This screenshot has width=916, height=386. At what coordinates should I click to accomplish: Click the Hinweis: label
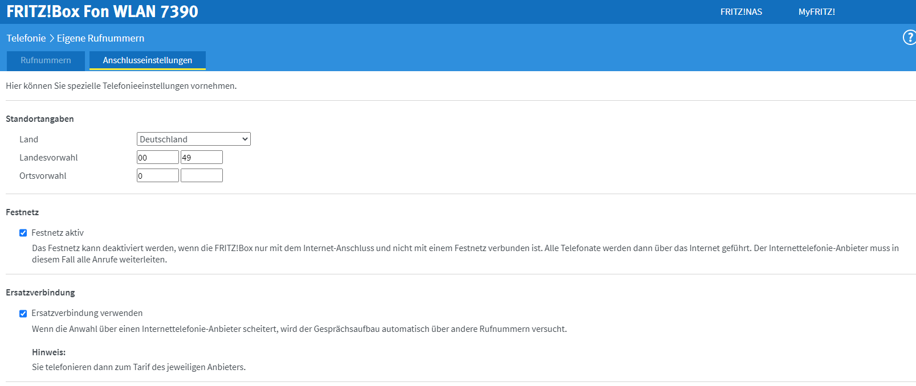pos(48,352)
